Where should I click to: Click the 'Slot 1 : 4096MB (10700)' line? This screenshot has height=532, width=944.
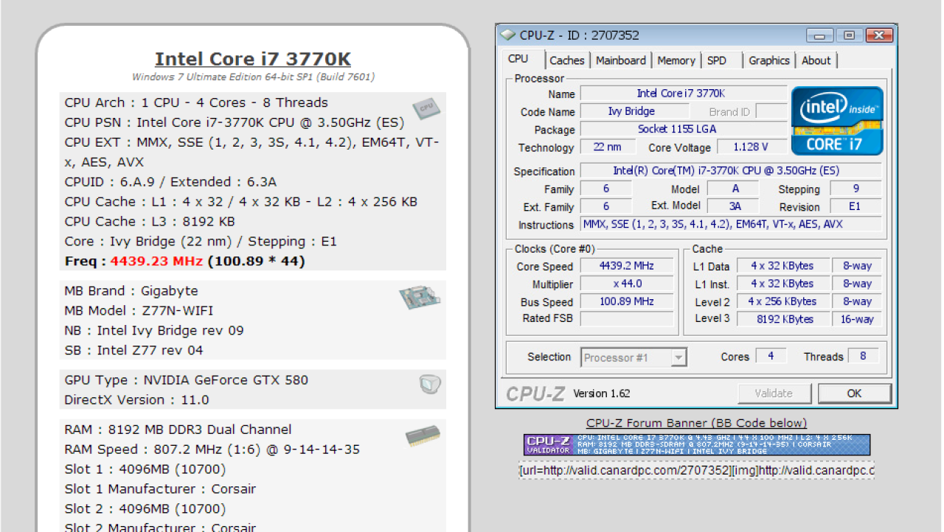[x=145, y=469]
